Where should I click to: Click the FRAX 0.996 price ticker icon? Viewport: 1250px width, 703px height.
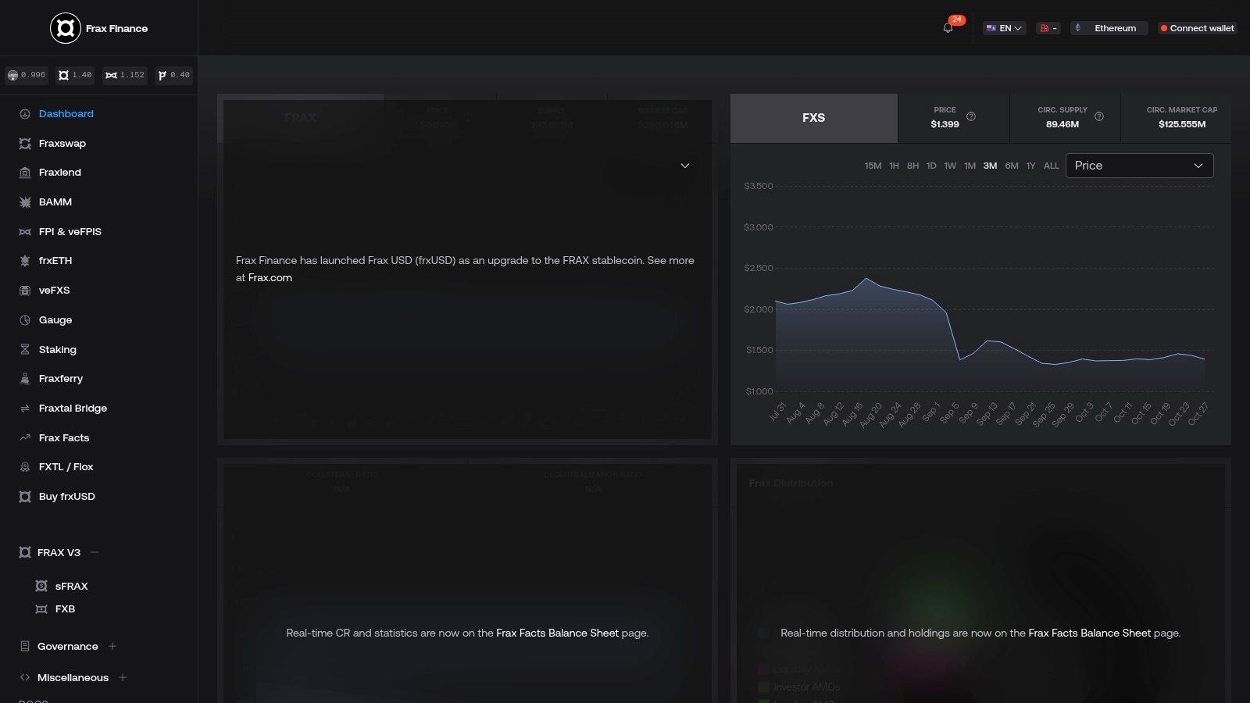[x=12, y=75]
